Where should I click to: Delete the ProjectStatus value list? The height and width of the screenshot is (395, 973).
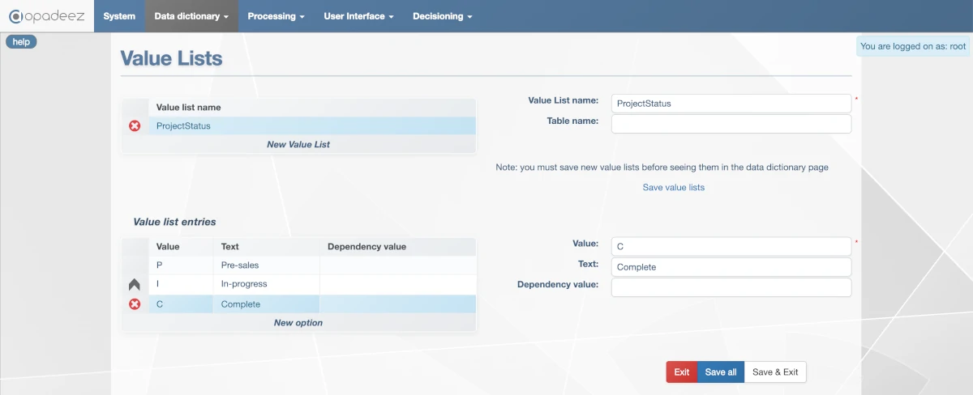click(x=135, y=125)
